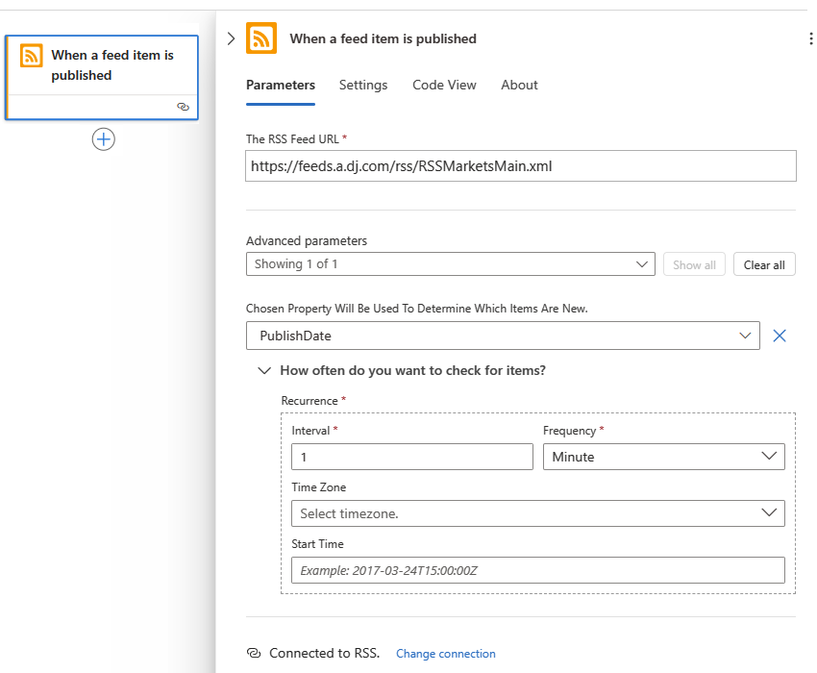Open the Advanced parameters dropdown
817x673 pixels.
tap(450, 264)
